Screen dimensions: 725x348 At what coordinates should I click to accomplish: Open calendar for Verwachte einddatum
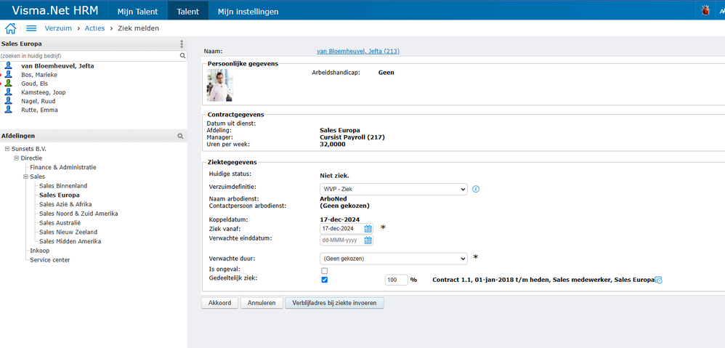(368, 240)
